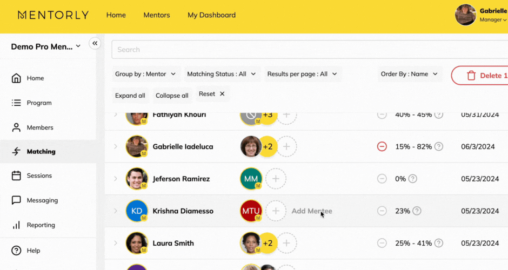Click the Search input field
Viewport: 508px width, 270px height.
pos(308,50)
